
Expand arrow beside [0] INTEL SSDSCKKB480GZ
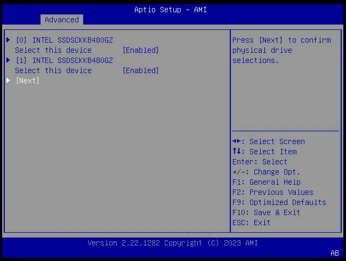point(9,40)
